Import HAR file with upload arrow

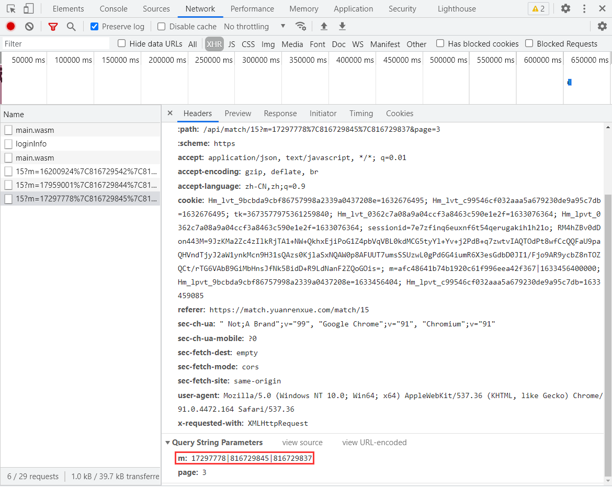pyautogui.click(x=324, y=26)
